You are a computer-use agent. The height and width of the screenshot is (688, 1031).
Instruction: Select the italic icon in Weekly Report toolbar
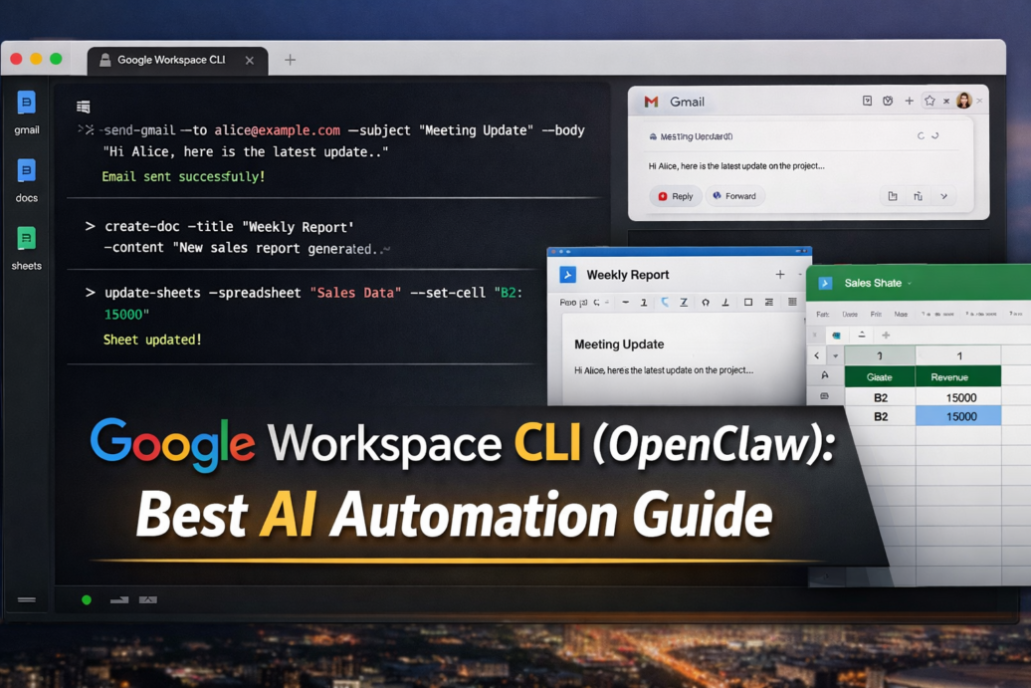(665, 303)
